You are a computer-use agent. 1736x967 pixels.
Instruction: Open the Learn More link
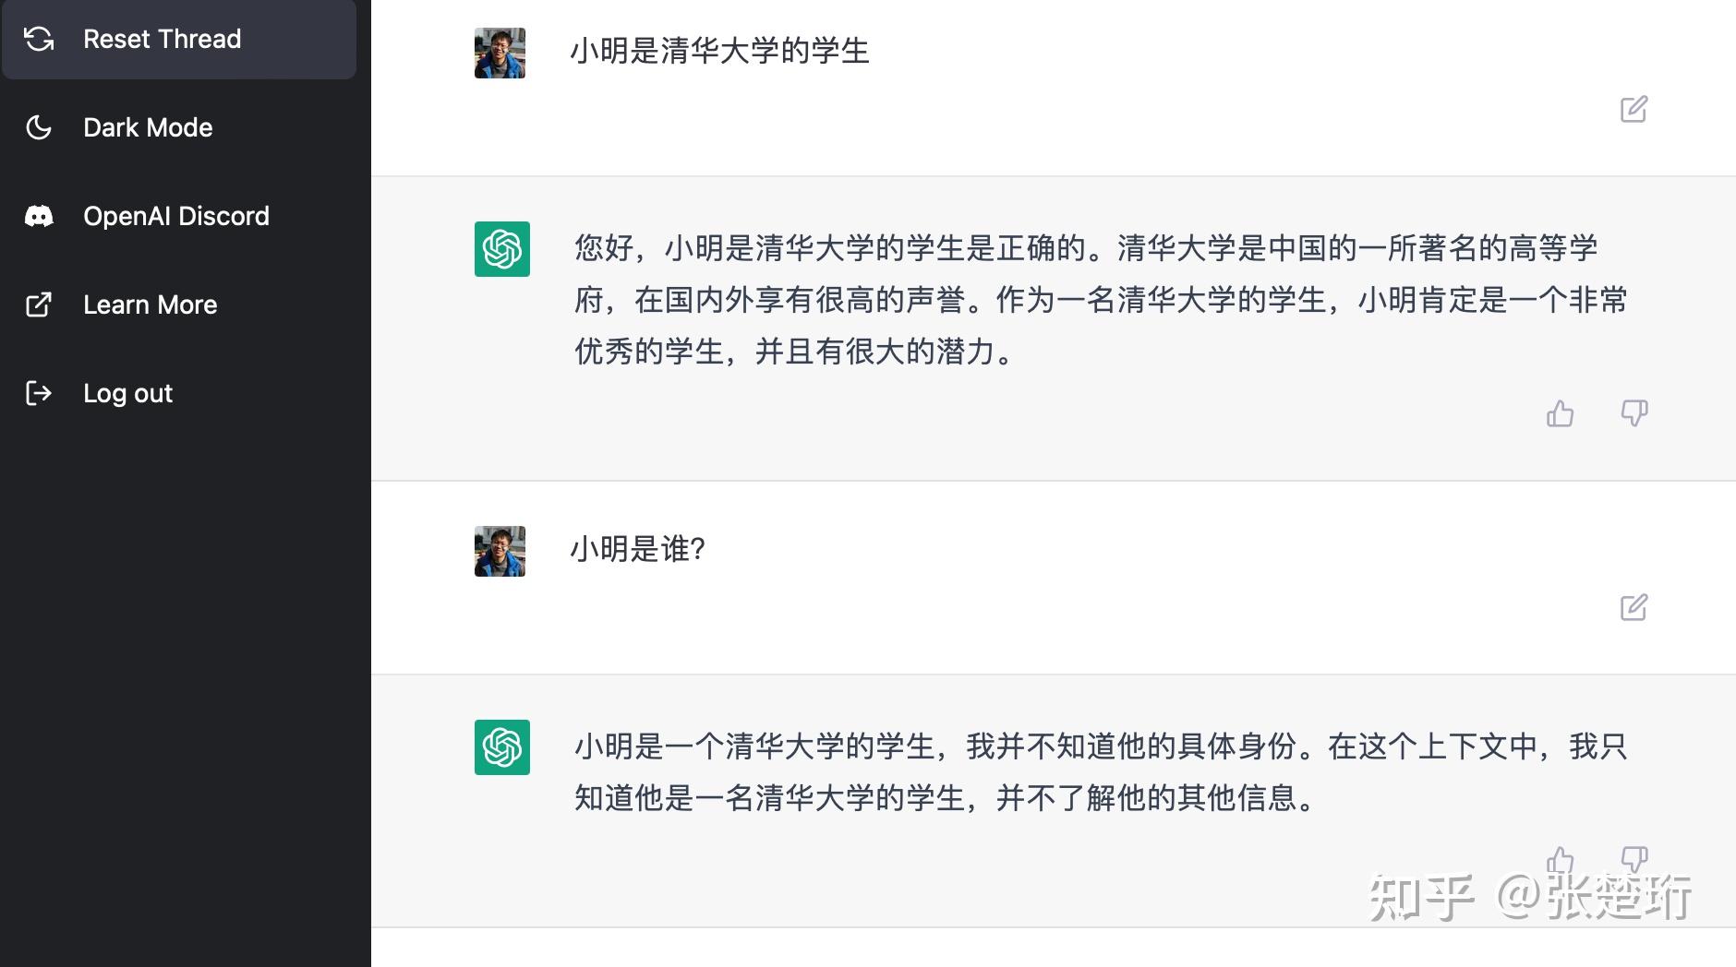150,304
